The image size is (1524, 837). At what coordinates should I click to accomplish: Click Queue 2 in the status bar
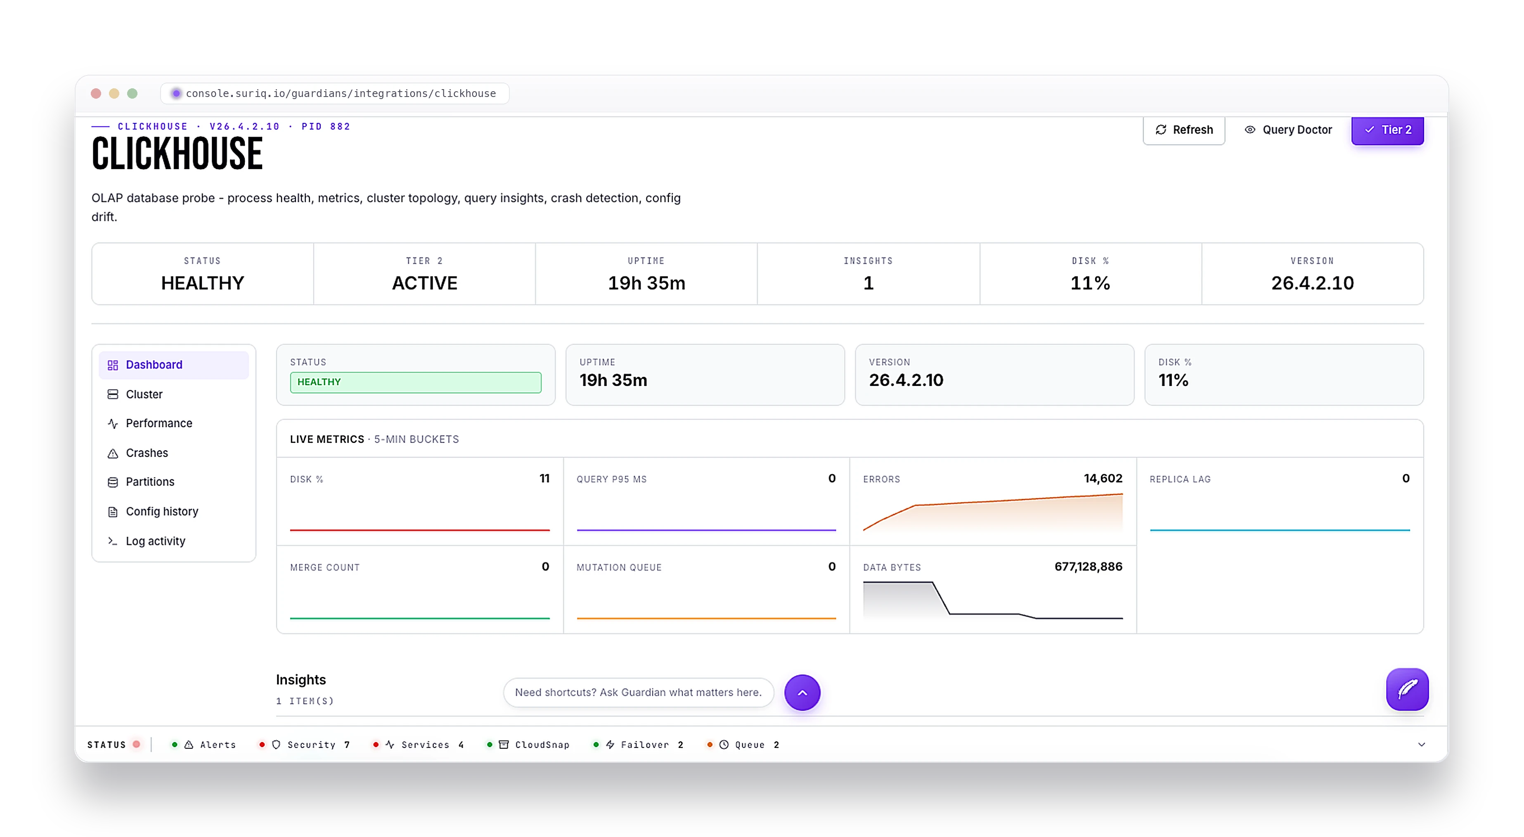pyautogui.click(x=743, y=745)
